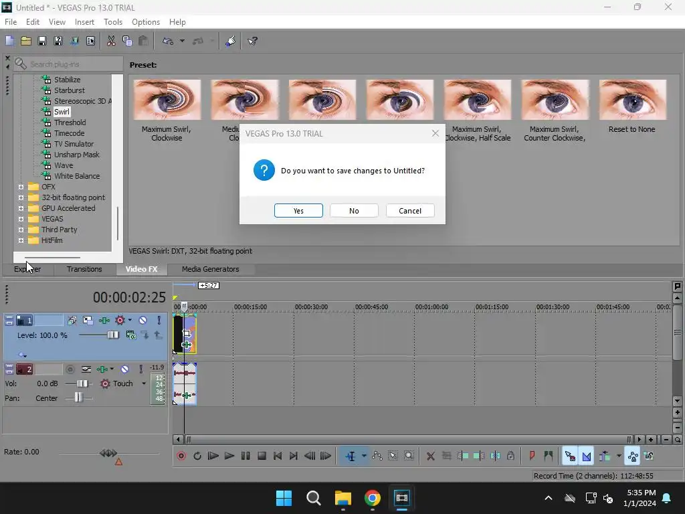Click the What's This help icon
This screenshot has height=514, width=685.
point(252,41)
